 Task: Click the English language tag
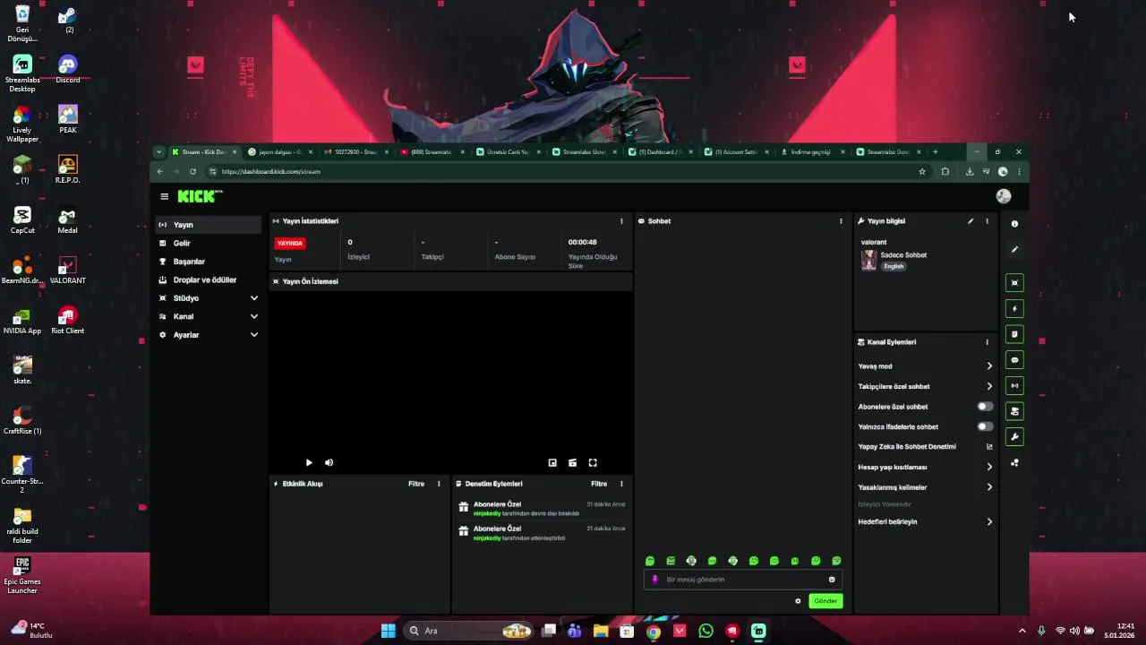[x=894, y=266]
